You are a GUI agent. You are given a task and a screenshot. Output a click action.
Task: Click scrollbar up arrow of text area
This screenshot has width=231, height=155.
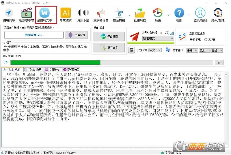point(226,74)
